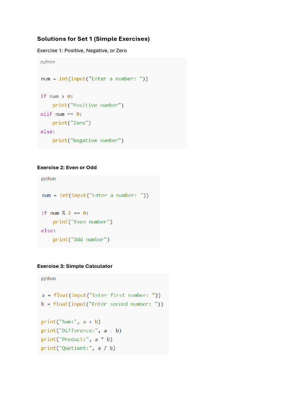The width and height of the screenshot is (307, 410).
Task: Click the 'Enter first number' float input line
Action: tap(101, 295)
